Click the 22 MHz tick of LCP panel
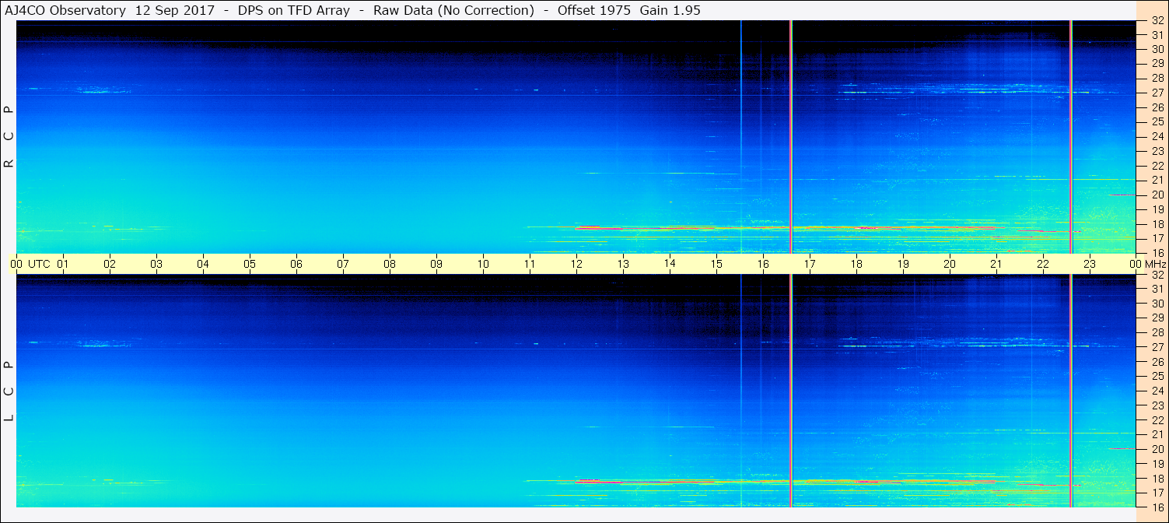1169x523 pixels. (1157, 420)
